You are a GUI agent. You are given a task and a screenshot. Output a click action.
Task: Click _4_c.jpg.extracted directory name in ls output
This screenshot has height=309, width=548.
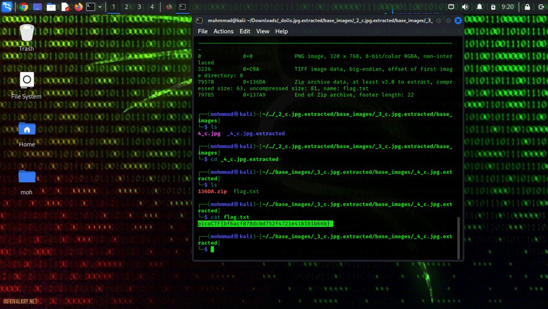[x=256, y=134]
